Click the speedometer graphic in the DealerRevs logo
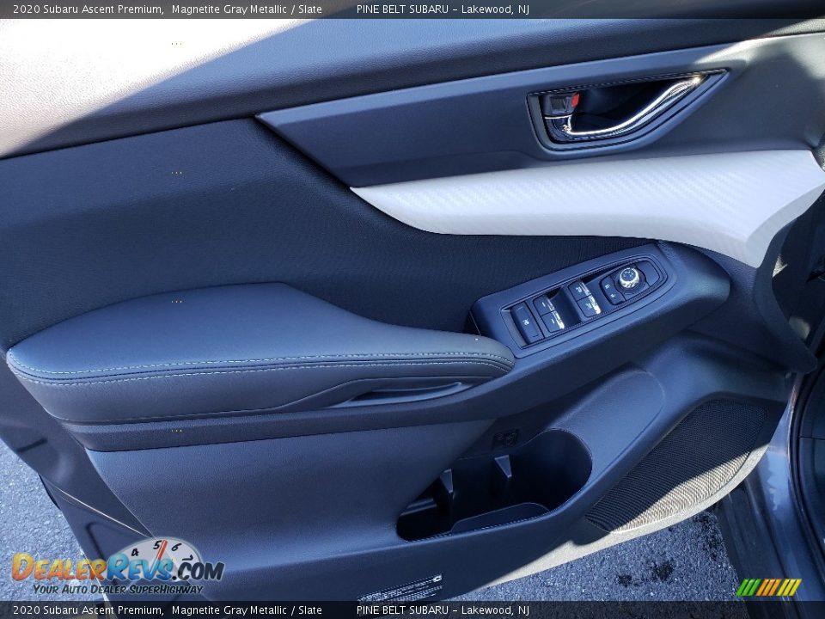The height and width of the screenshot is (619, 825). tap(161, 551)
